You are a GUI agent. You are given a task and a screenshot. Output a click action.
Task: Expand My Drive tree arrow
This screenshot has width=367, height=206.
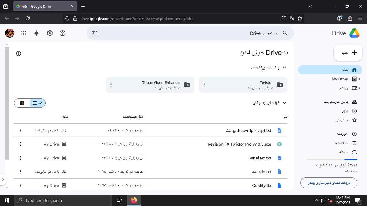tap(359, 79)
